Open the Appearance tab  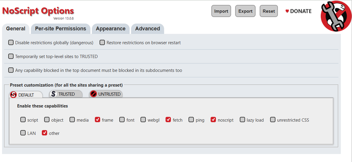[111, 29]
